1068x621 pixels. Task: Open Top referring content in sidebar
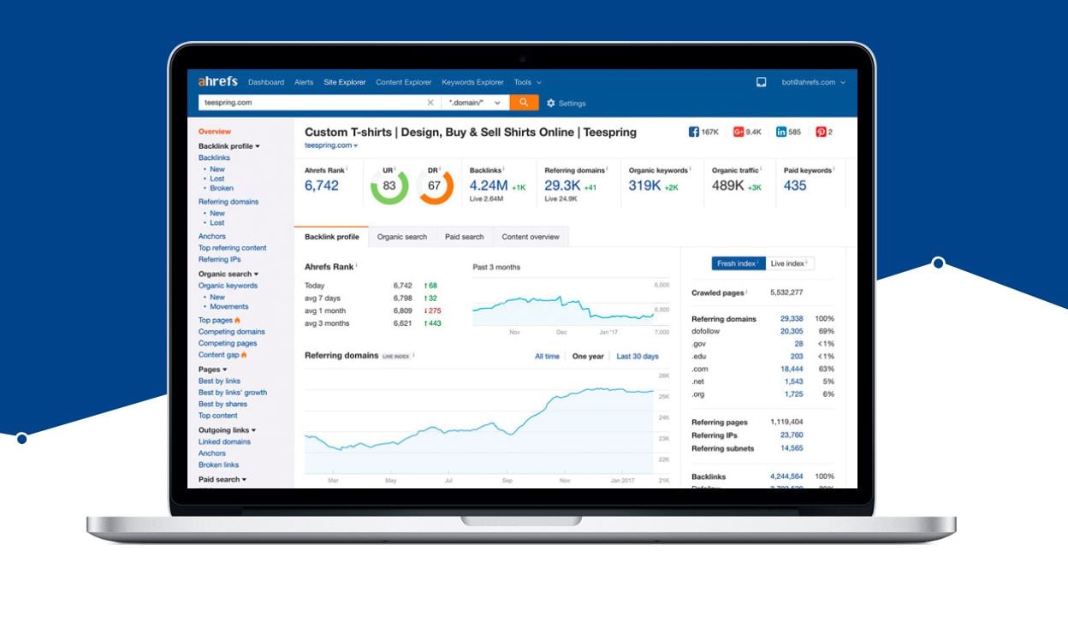(x=233, y=248)
